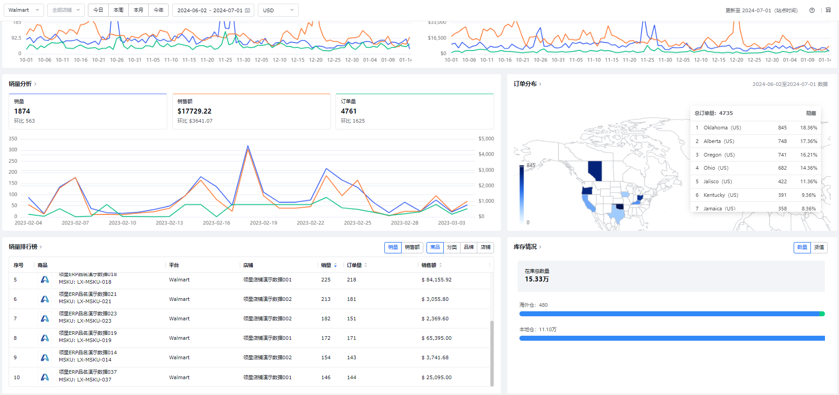
Task: Click the 更新至 2024-07-01 update text
Action: click(761, 10)
